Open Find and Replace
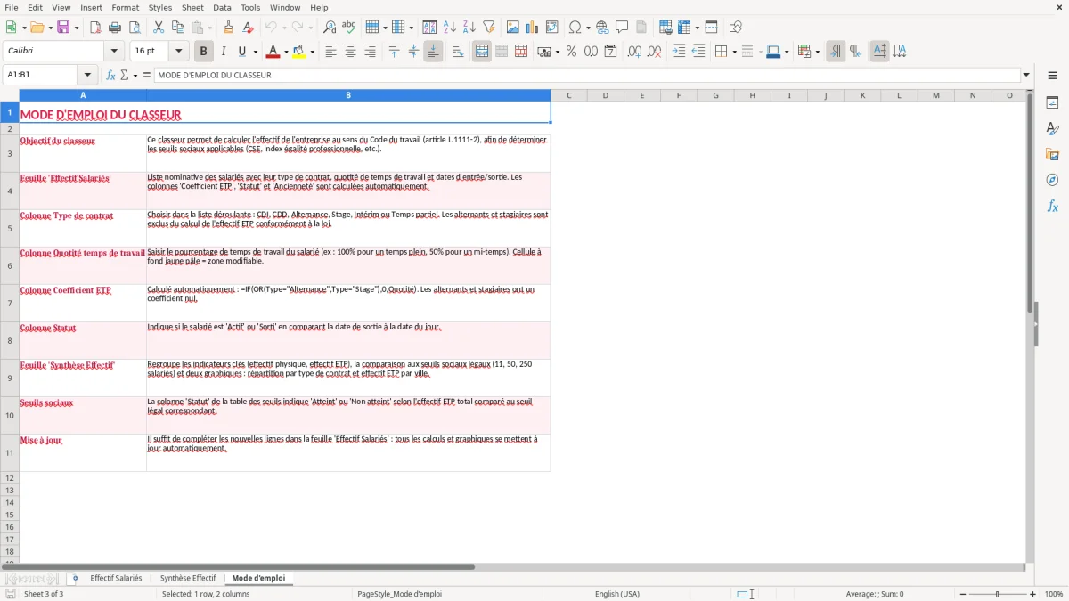This screenshot has width=1069, height=601. click(x=330, y=28)
